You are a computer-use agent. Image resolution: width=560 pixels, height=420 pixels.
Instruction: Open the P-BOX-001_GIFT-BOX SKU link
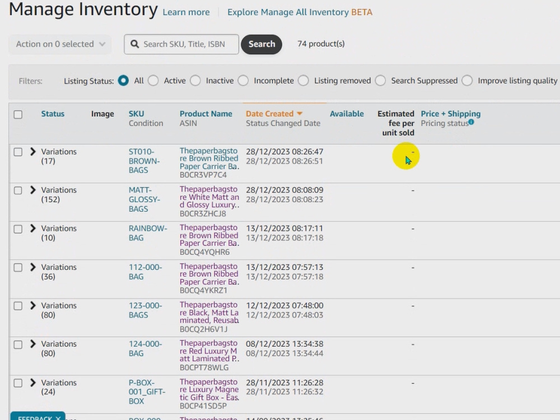coord(147,392)
